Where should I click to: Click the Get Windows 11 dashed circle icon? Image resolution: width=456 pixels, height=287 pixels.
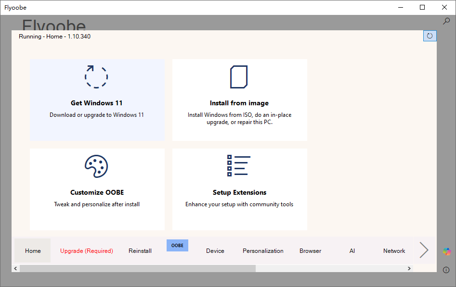click(x=96, y=77)
